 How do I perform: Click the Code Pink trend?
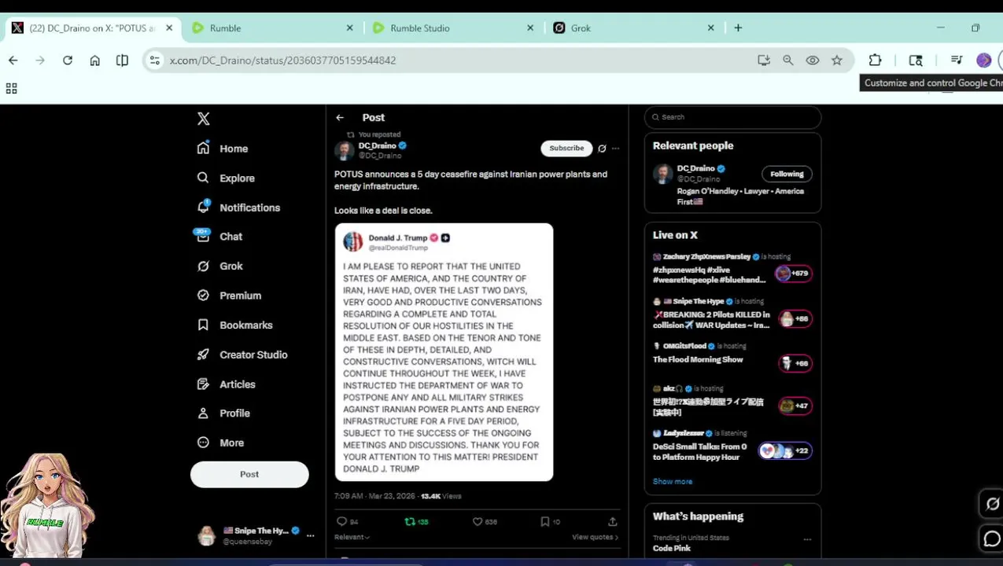coord(672,548)
